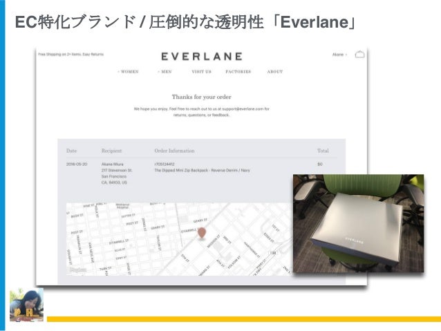Click the free shipping banner text

click(71, 55)
